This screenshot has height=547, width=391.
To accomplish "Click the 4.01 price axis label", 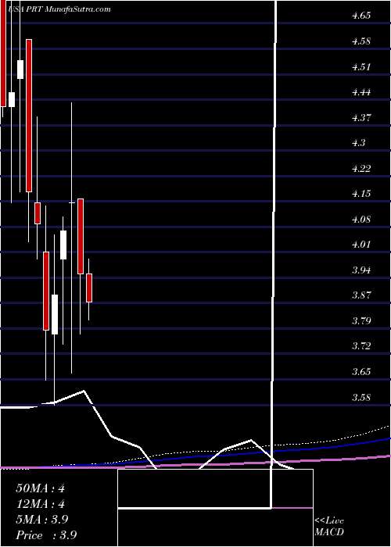I will coord(361,245).
